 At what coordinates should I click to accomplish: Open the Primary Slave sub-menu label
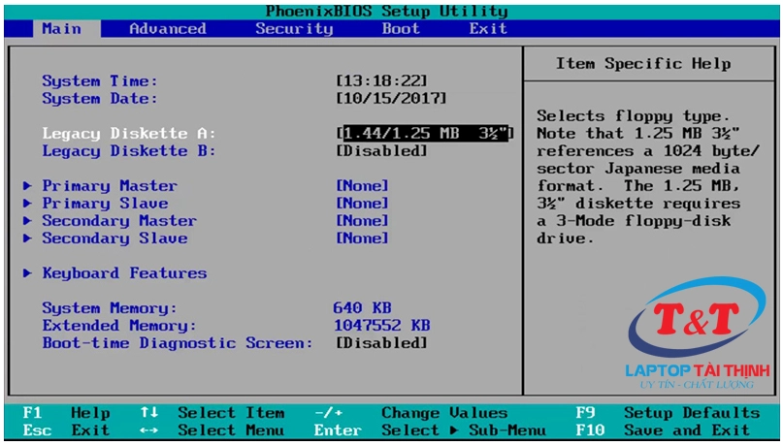(105, 204)
